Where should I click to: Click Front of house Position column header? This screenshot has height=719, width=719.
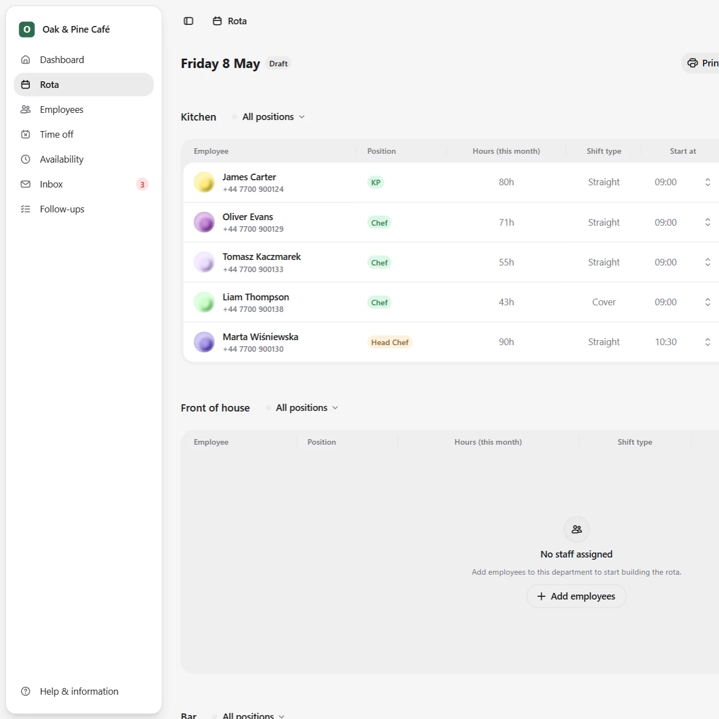point(322,442)
